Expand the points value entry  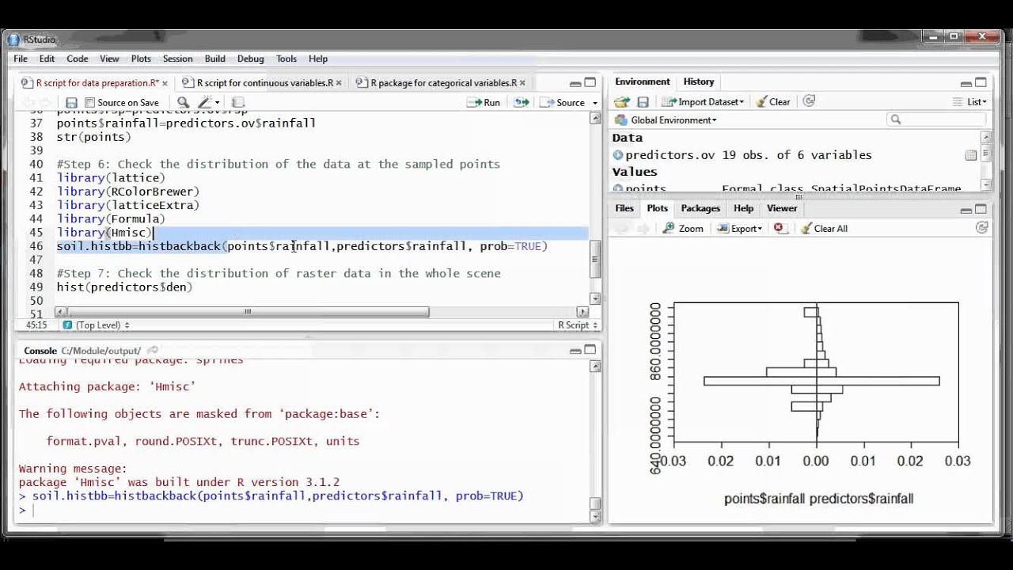[x=617, y=189]
